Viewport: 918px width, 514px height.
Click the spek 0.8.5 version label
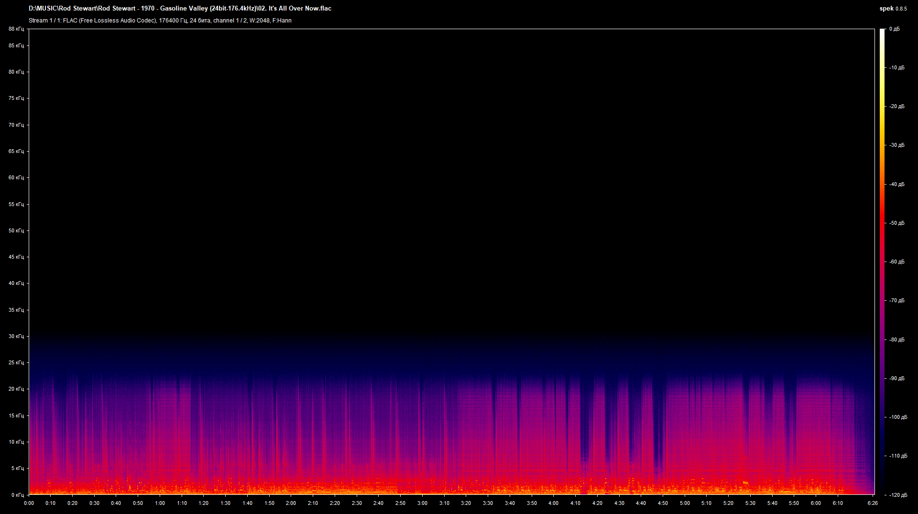893,9
